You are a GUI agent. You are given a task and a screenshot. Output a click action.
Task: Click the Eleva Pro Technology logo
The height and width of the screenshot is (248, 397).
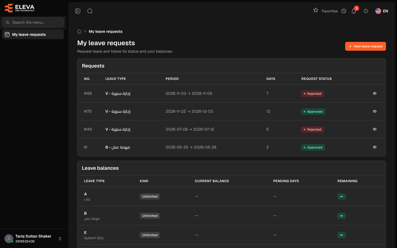tap(20, 8)
